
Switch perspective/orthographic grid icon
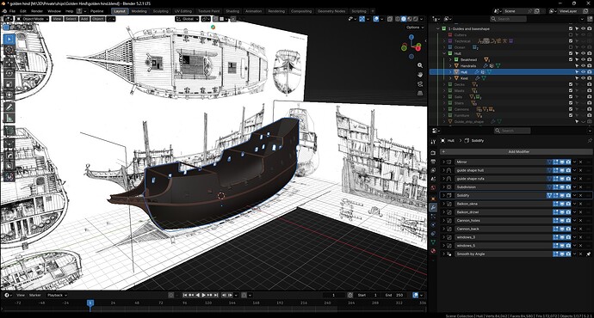click(420, 93)
